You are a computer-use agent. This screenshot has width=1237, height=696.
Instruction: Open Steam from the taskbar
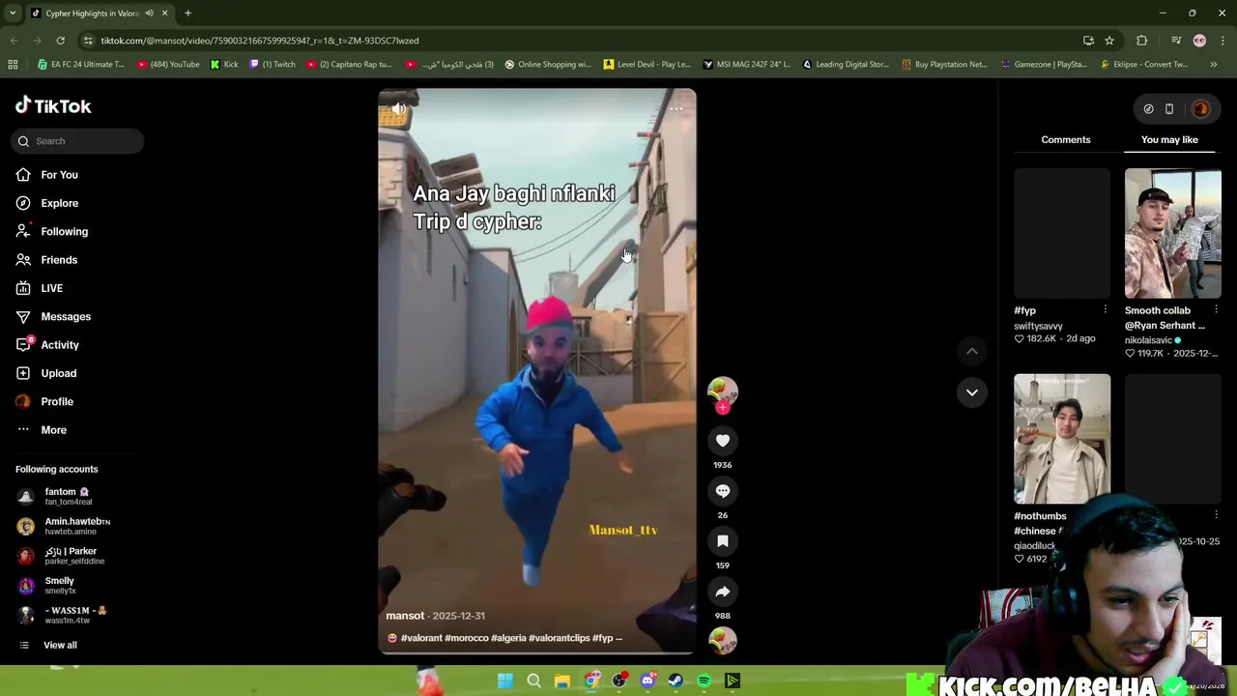click(676, 681)
